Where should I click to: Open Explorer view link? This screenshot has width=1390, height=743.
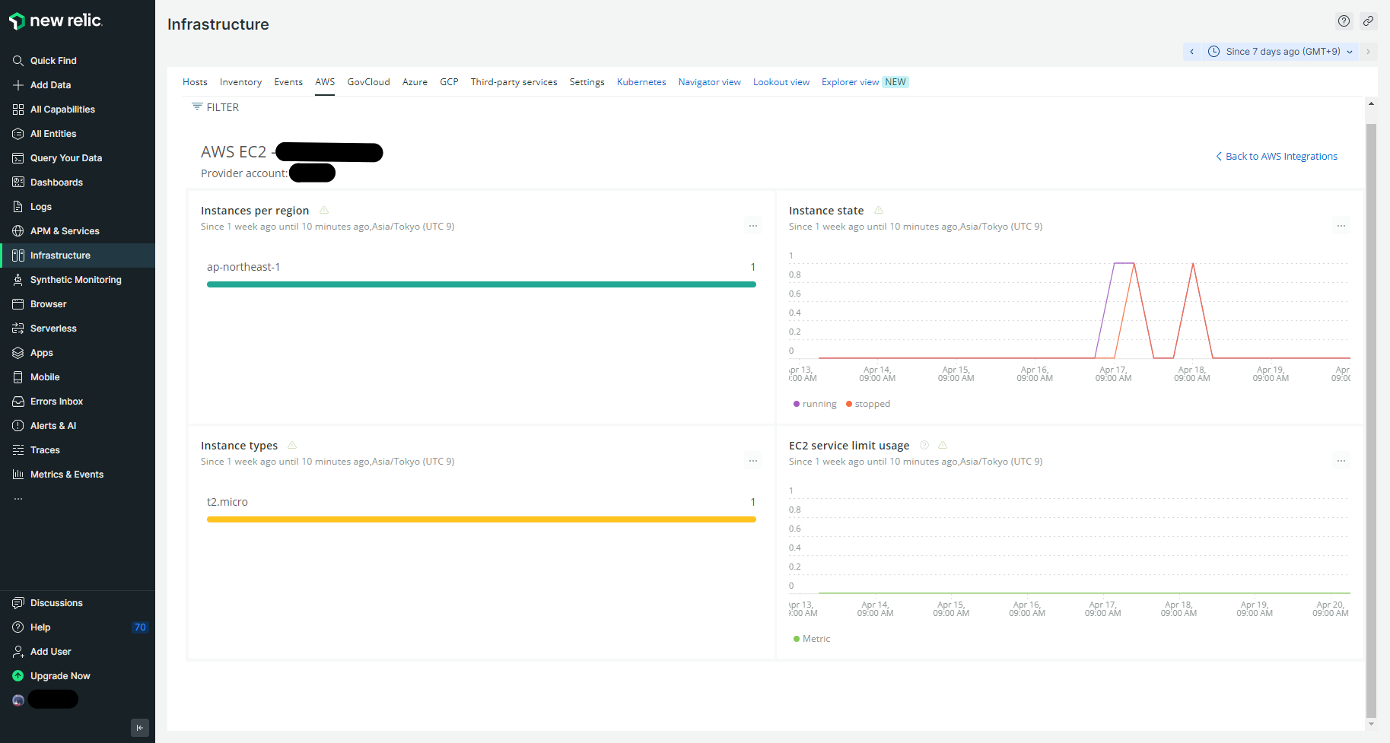tap(850, 82)
